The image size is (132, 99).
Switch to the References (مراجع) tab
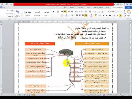pos(89,7)
